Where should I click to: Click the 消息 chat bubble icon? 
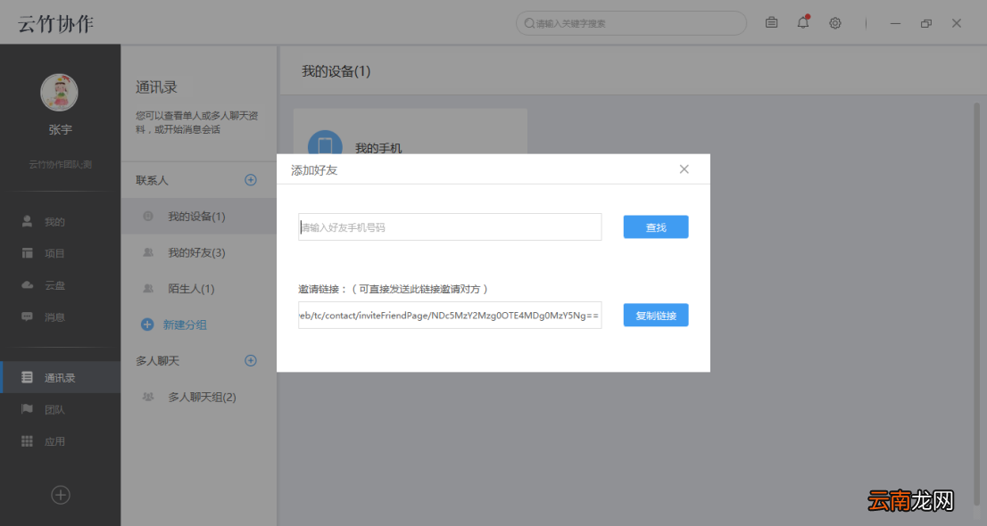point(27,316)
